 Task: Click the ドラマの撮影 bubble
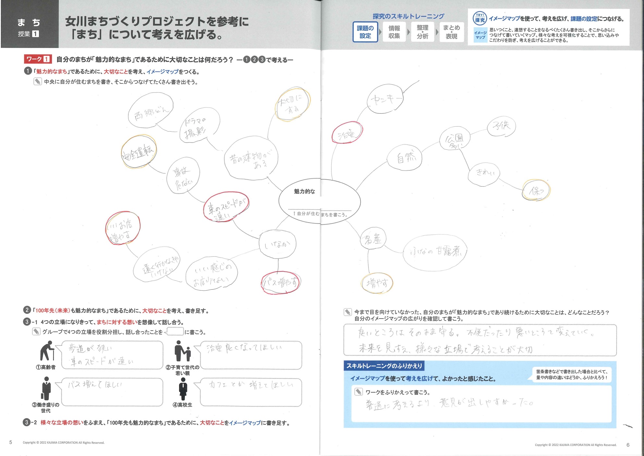tap(200, 126)
